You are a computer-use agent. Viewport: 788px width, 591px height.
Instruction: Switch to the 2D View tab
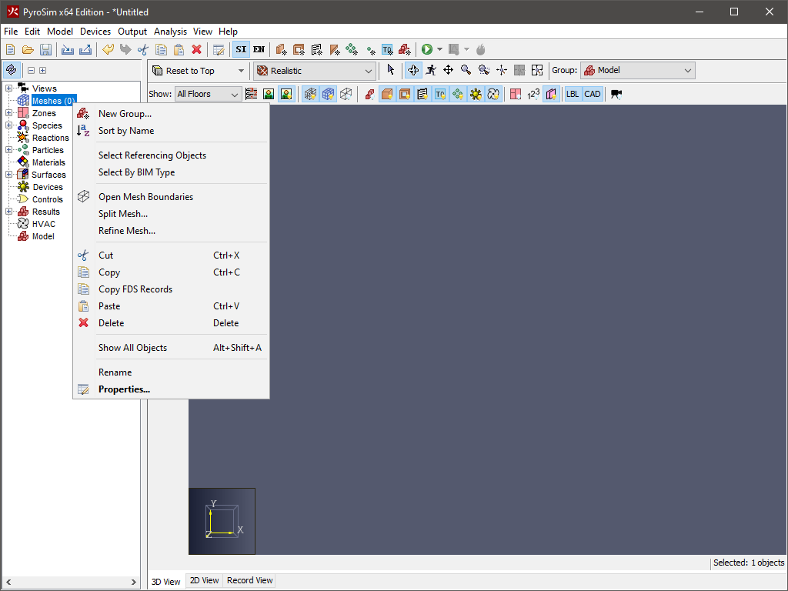(x=204, y=580)
